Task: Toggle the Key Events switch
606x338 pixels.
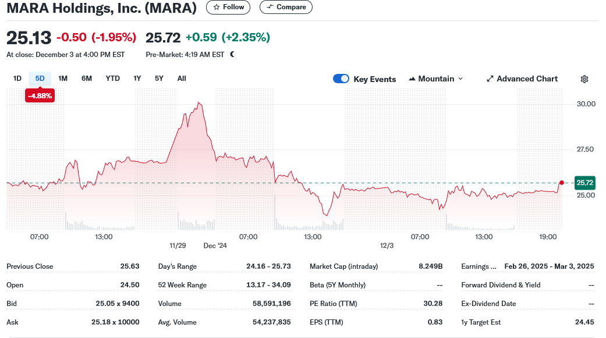Action: (341, 79)
